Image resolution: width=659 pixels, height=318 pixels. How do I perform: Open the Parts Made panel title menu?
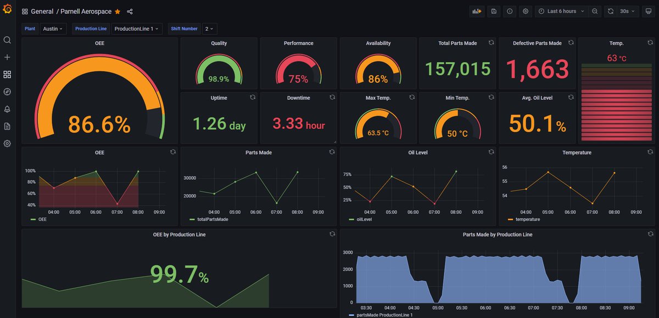click(x=259, y=152)
